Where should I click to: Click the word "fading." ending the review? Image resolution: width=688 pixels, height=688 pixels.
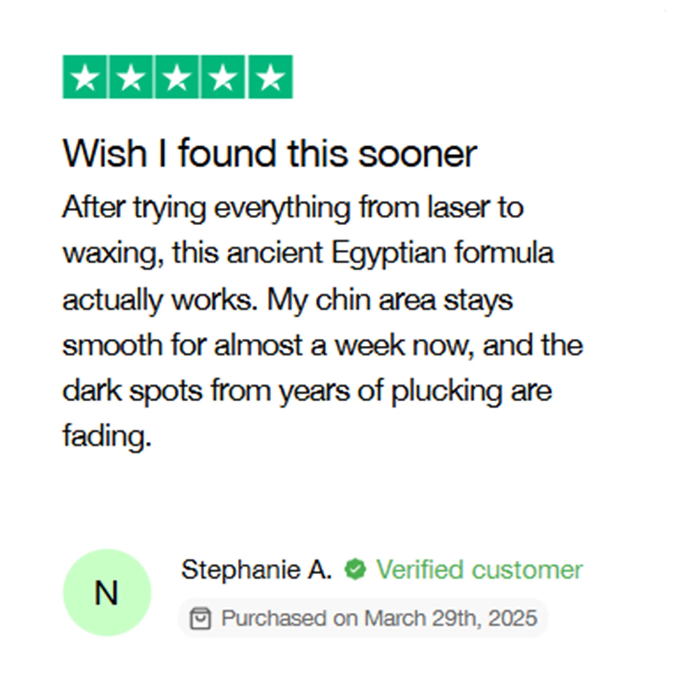pos(107,436)
